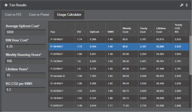This screenshot has width=192, height=112.
Task: Sort by the Lifetime Cost column arrow
Action: 170,32
